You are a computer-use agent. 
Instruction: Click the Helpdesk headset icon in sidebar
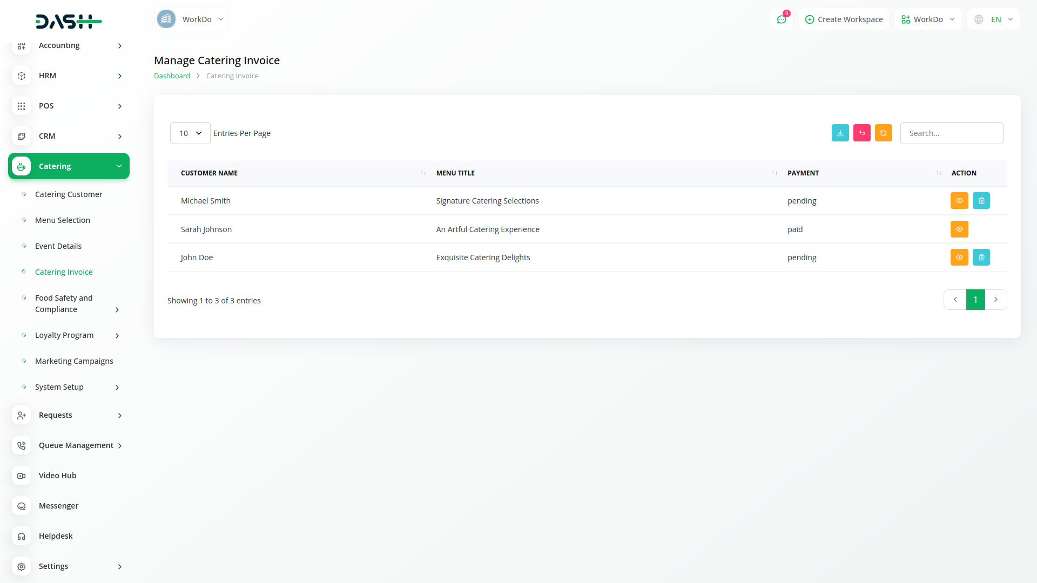21,536
